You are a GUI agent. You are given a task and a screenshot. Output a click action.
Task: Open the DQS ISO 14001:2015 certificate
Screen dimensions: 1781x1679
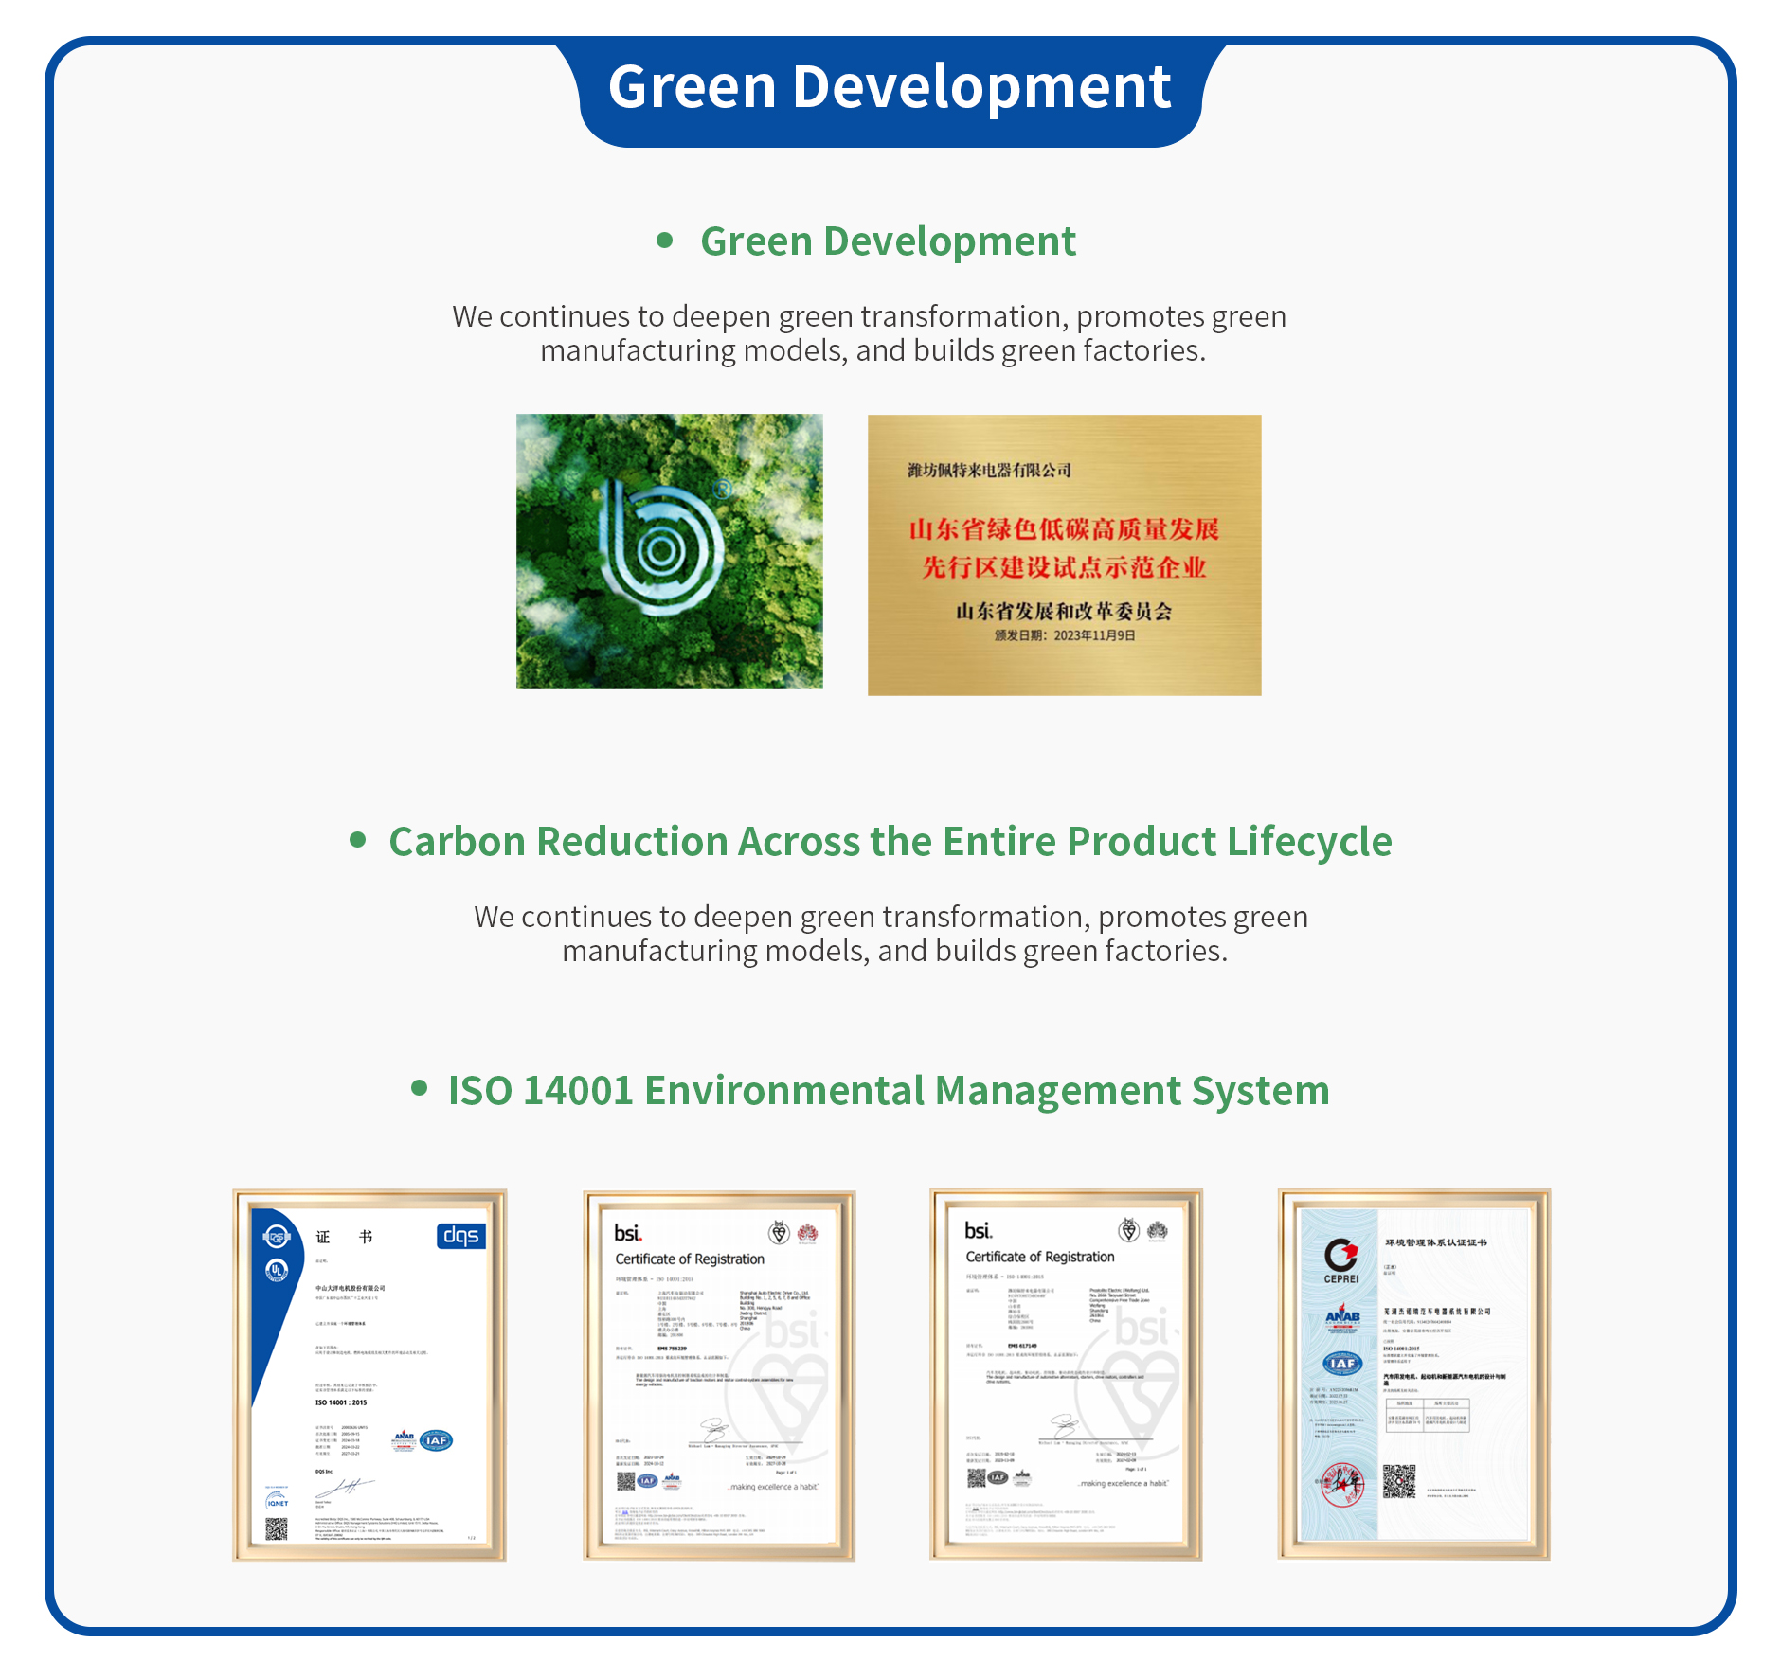coord(369,1373)
